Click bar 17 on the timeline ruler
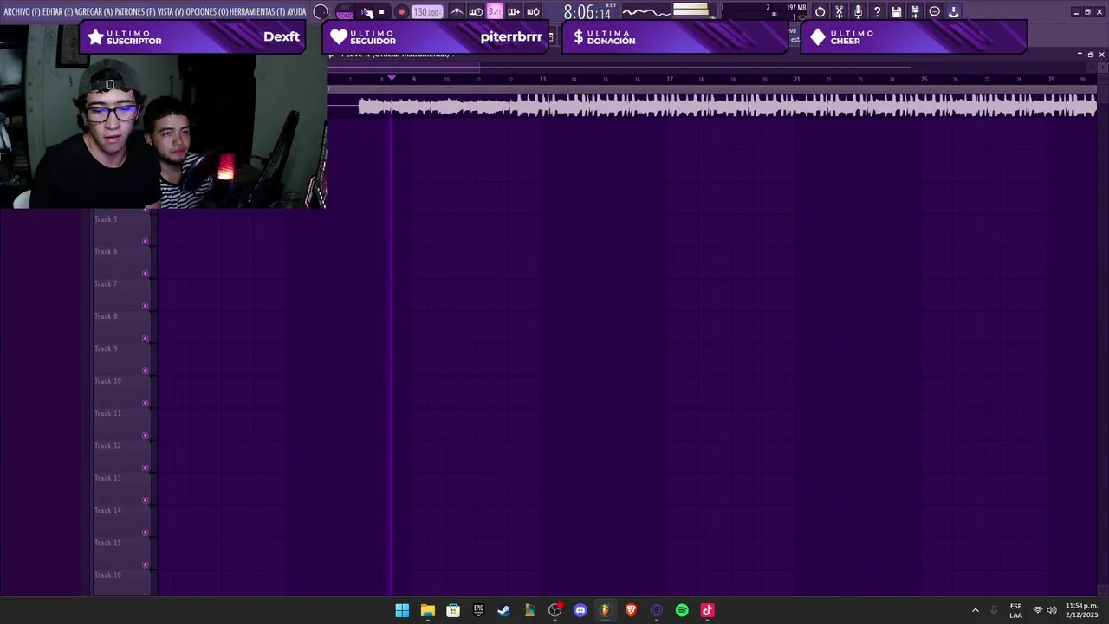 (x=669, y=79)
